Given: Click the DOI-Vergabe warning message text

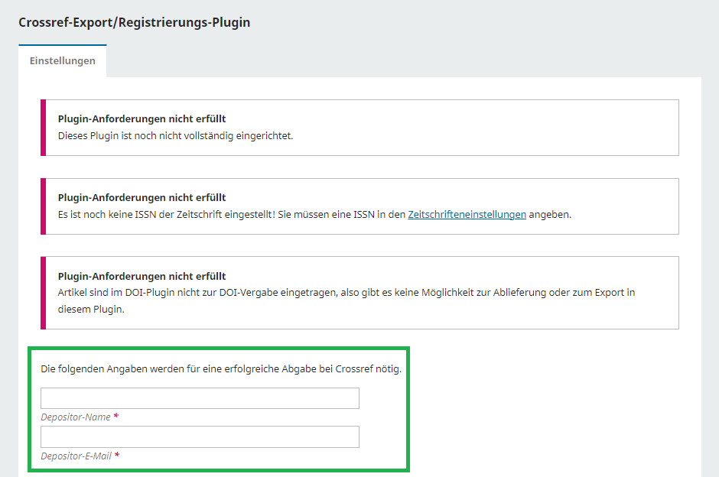Looking at the screenshot, I should point(346,293).
